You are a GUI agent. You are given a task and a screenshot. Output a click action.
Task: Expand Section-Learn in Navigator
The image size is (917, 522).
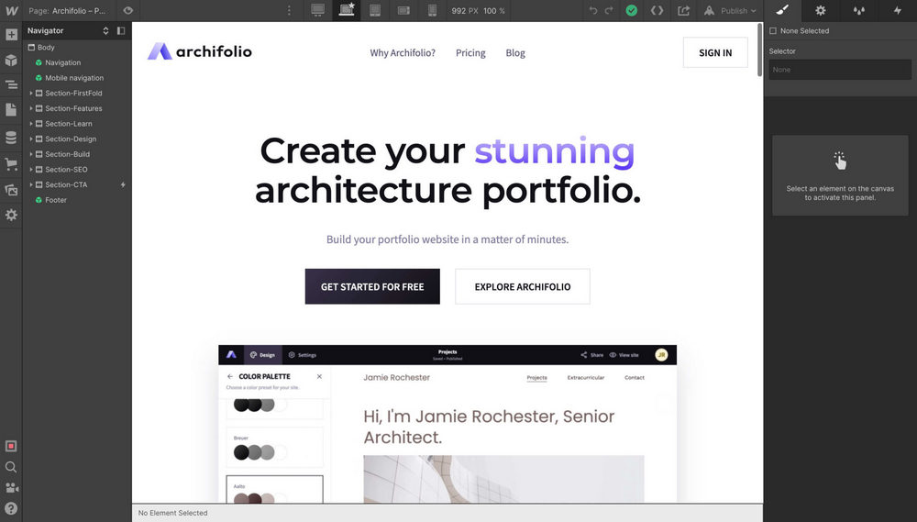[x=31, y=124]
